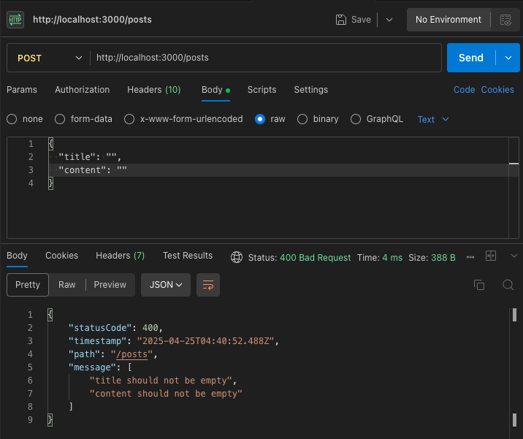
Task: Select the form-data body type
Action: (60, 119)
